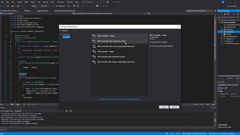Viewport: 240px width, 135px height.
Task: Select appsettings.json in Solution Explorer
Action: [232, 37]
